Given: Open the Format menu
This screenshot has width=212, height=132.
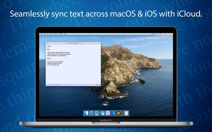Looking at the screenshot, I should point(55,34).
